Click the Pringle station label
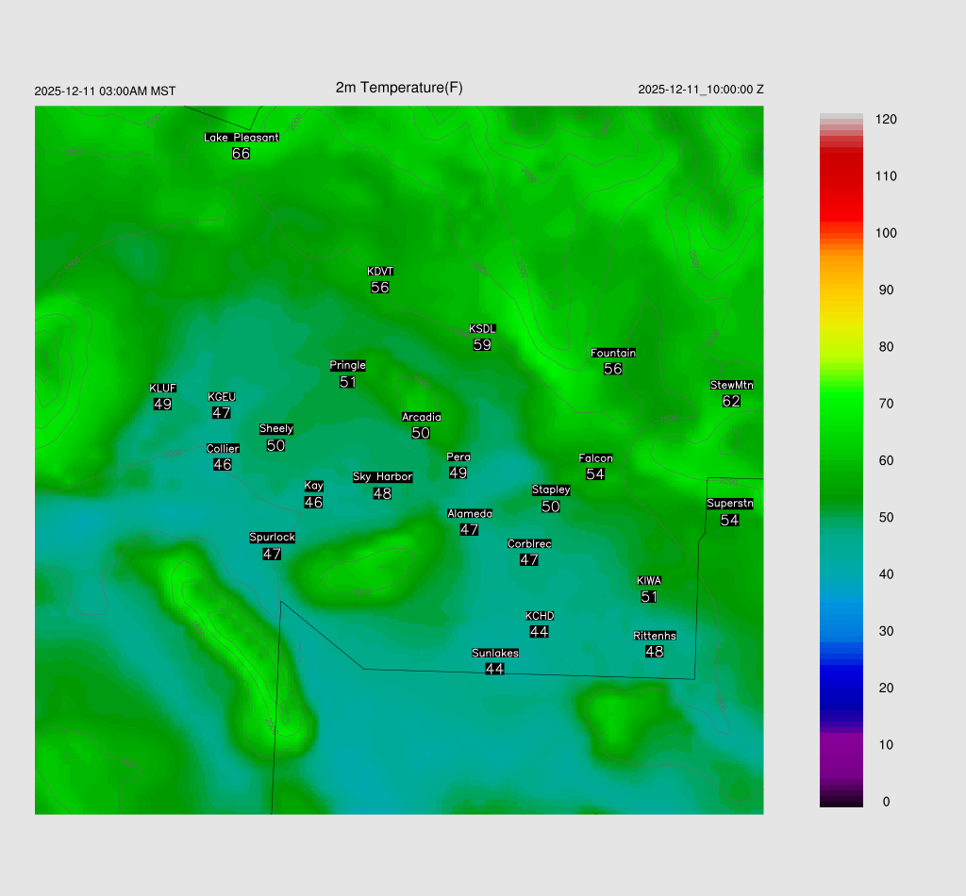 [x=348, y=365]
